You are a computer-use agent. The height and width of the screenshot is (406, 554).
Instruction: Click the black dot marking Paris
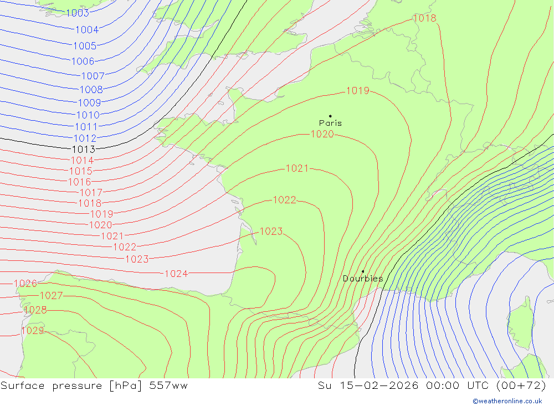[x=330, y=116]
